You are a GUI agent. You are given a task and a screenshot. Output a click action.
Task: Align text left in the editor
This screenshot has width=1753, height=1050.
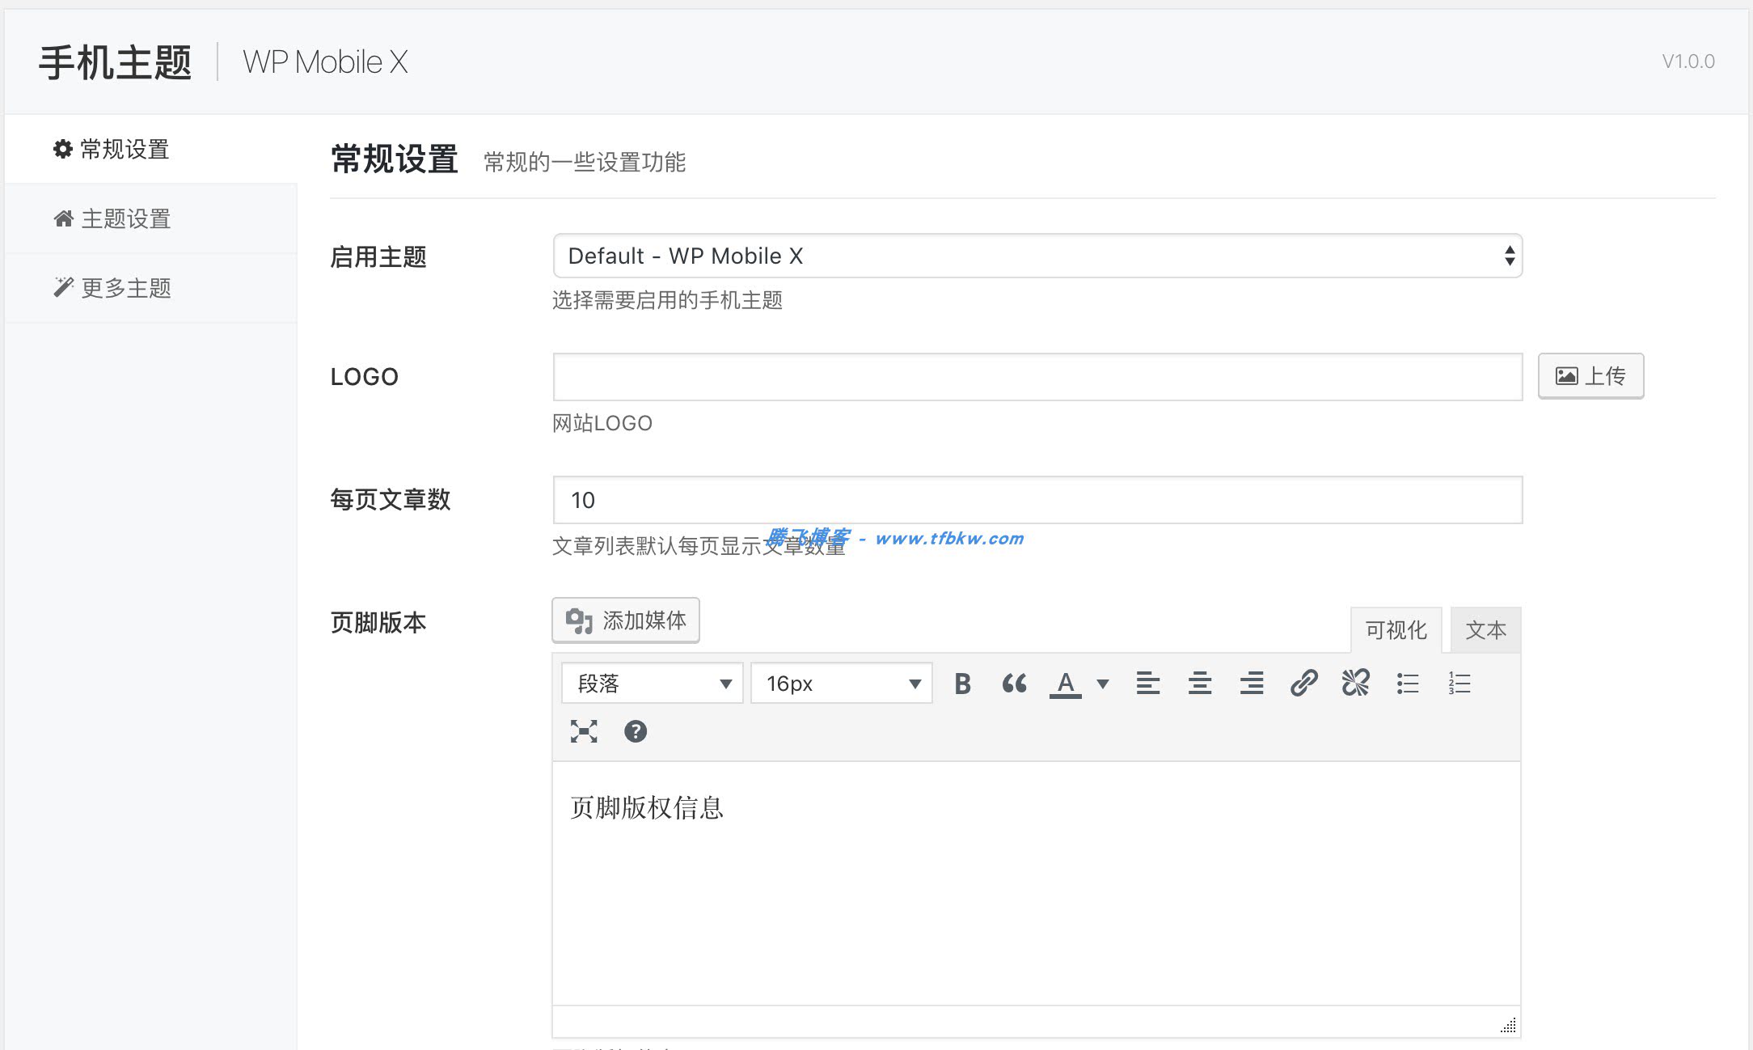pos(1148,684)
